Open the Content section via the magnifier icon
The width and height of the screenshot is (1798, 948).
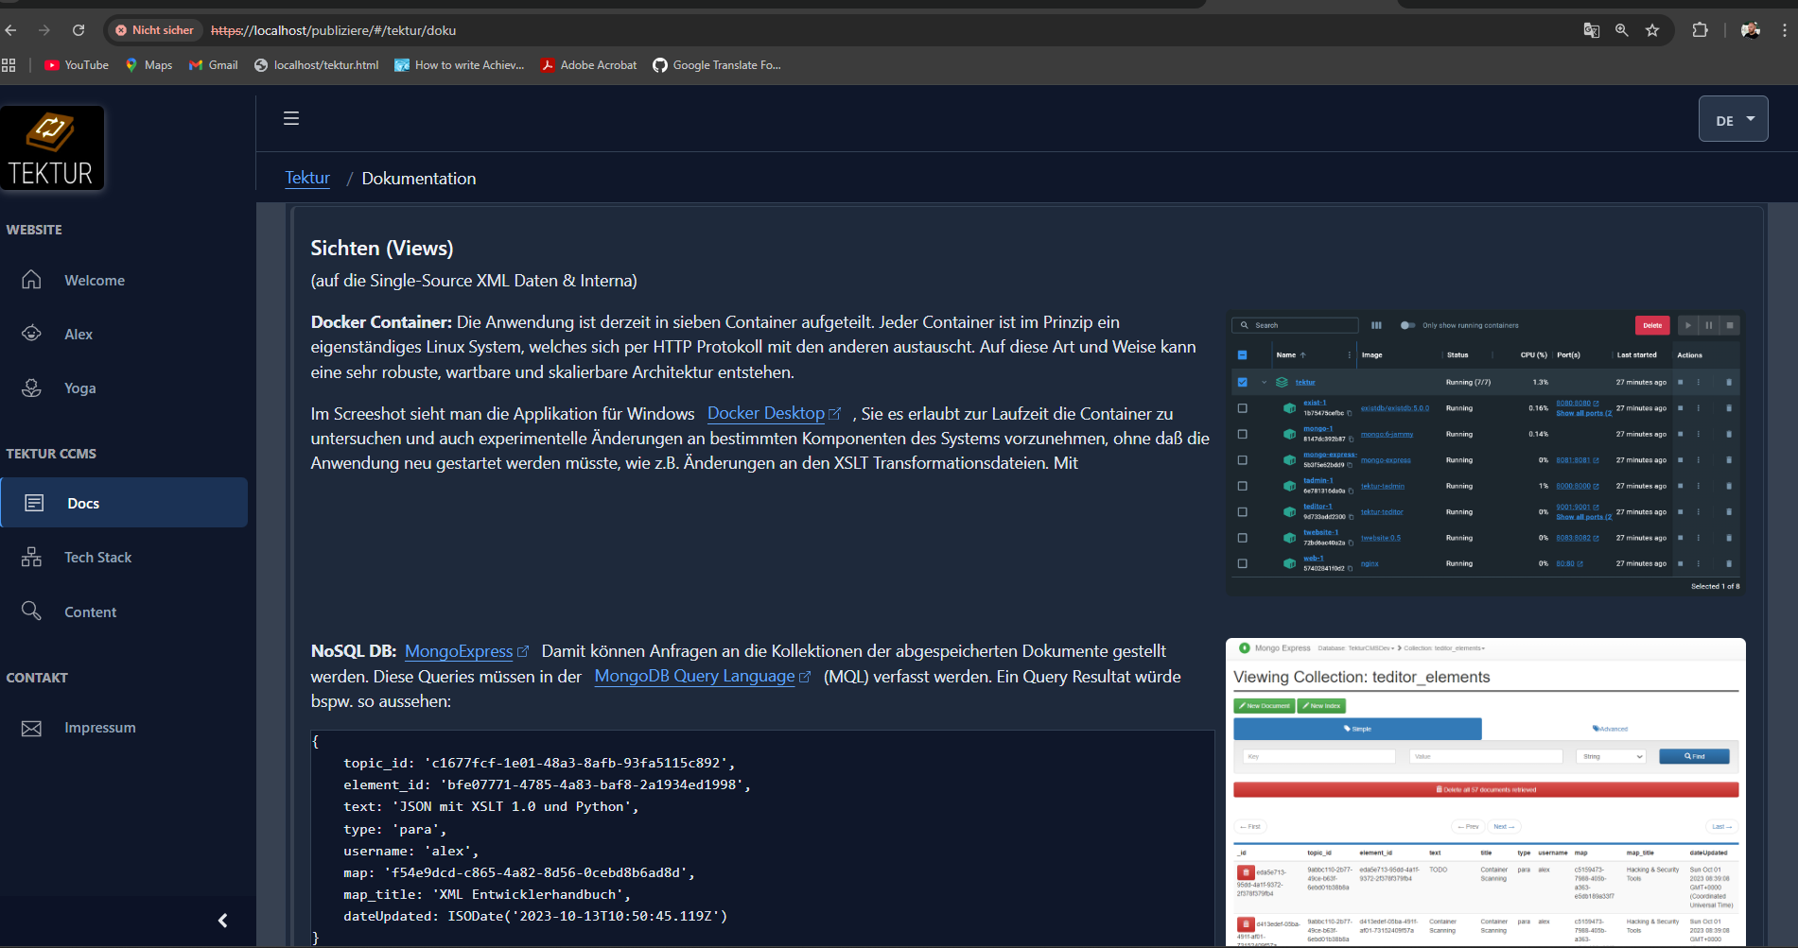[31, 611]
